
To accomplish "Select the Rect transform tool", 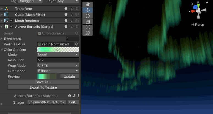I will pyautogui.click(x=87, y=27).
